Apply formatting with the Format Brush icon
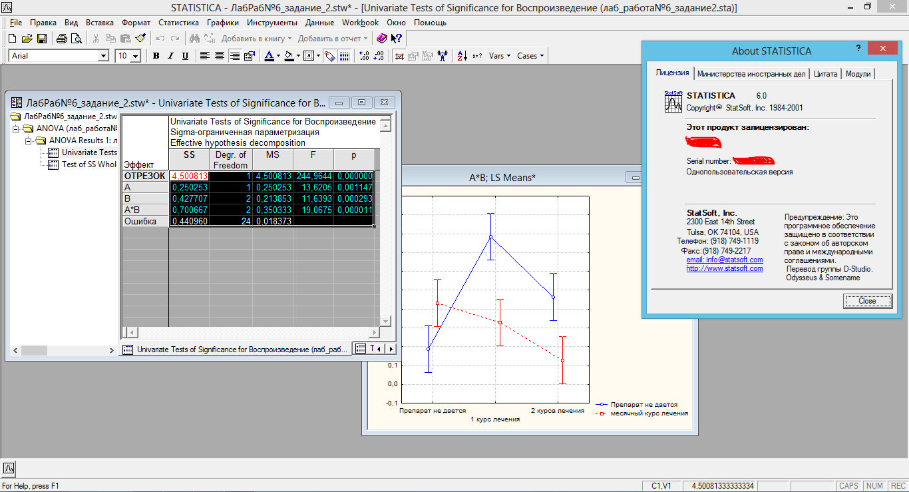Image resolution: width=909 pixels, height=492 pixels. coord(141,37)
